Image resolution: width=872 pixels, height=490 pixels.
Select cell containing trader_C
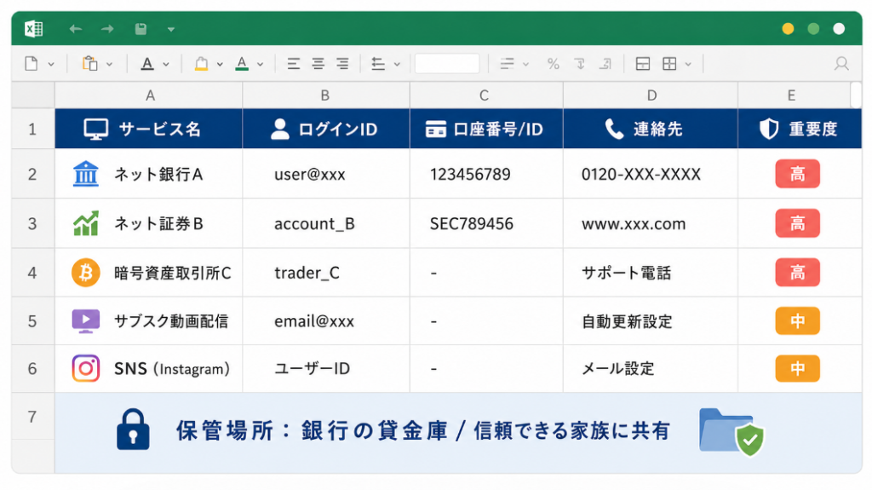point(326,273)
